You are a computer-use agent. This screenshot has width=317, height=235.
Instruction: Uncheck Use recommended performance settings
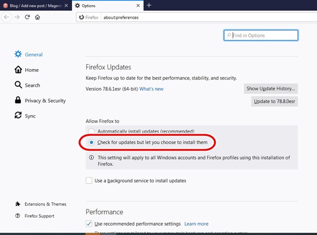click(89, 224)
